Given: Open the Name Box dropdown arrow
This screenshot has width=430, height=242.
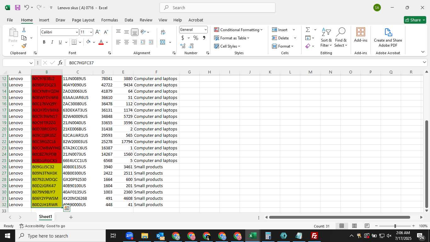Looking at the screenshot, I should (31, 63).
